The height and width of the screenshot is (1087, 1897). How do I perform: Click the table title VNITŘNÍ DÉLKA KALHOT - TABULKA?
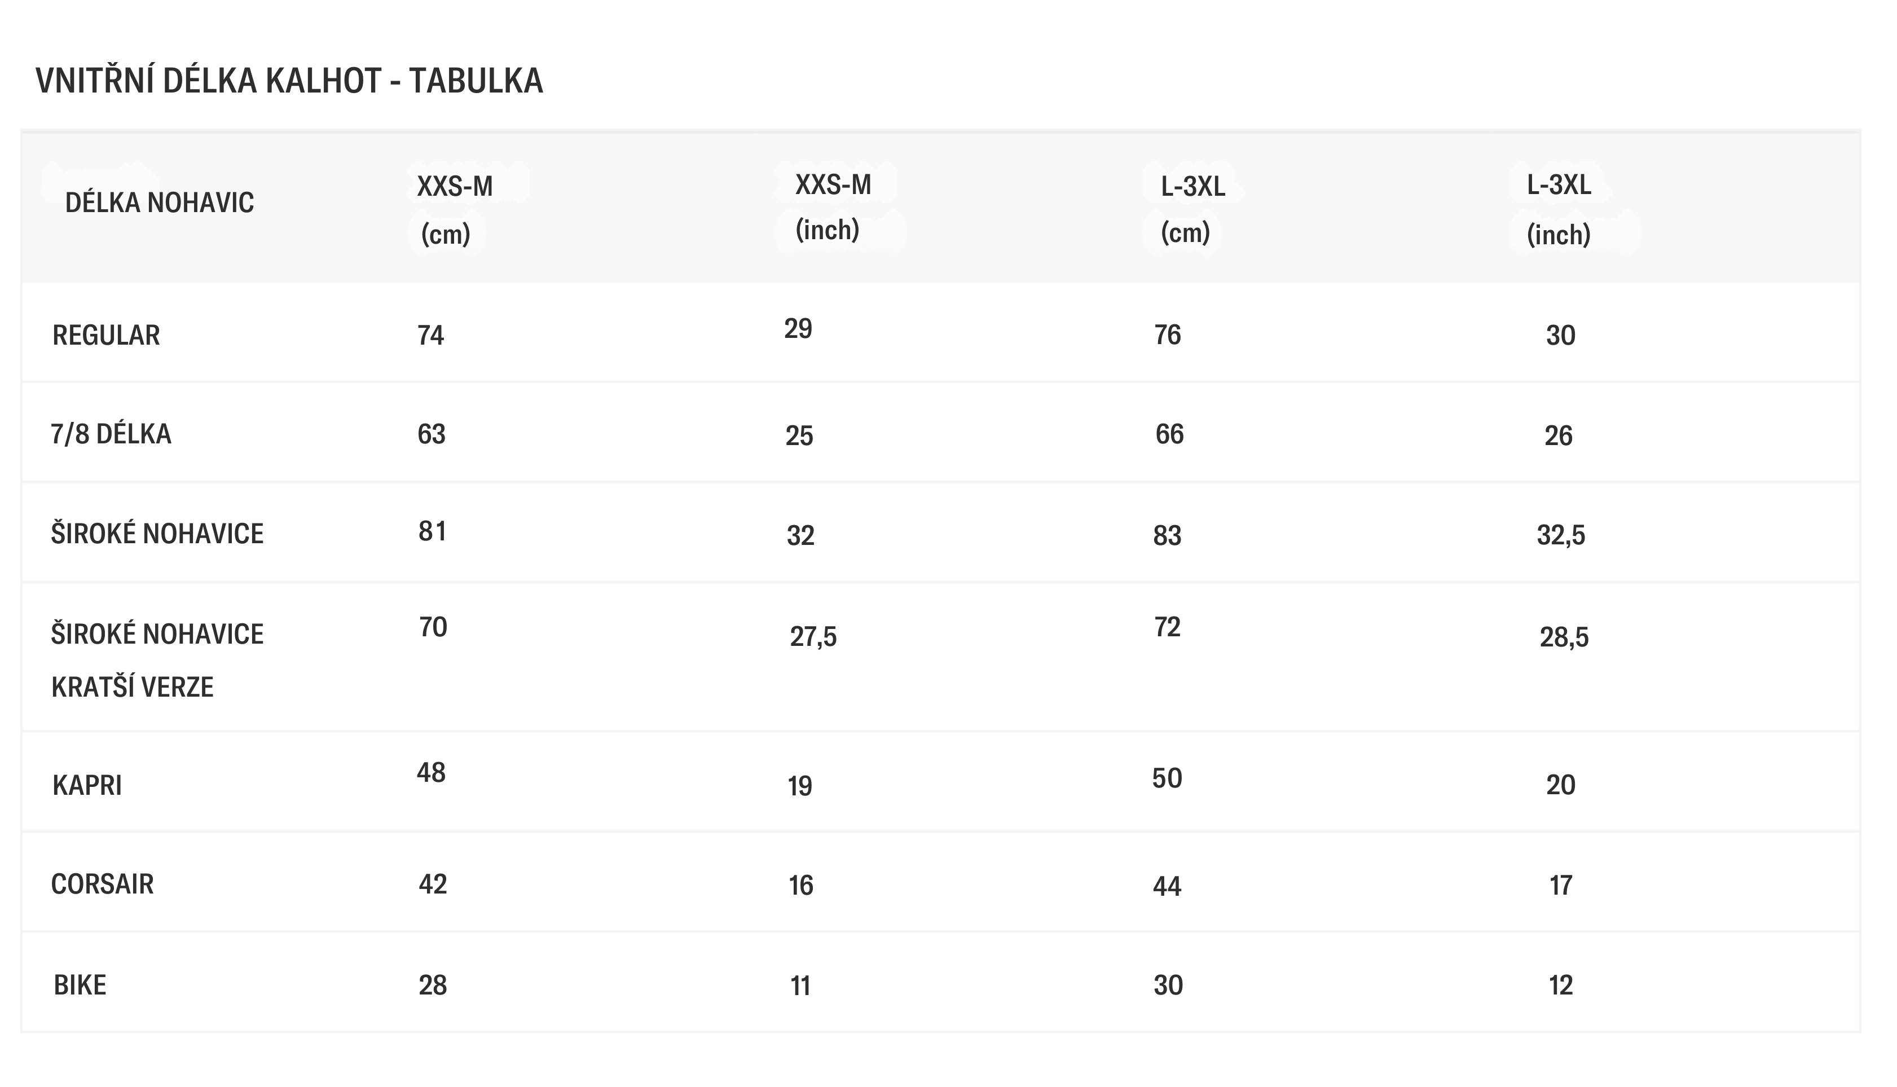(x=289, y=81)
